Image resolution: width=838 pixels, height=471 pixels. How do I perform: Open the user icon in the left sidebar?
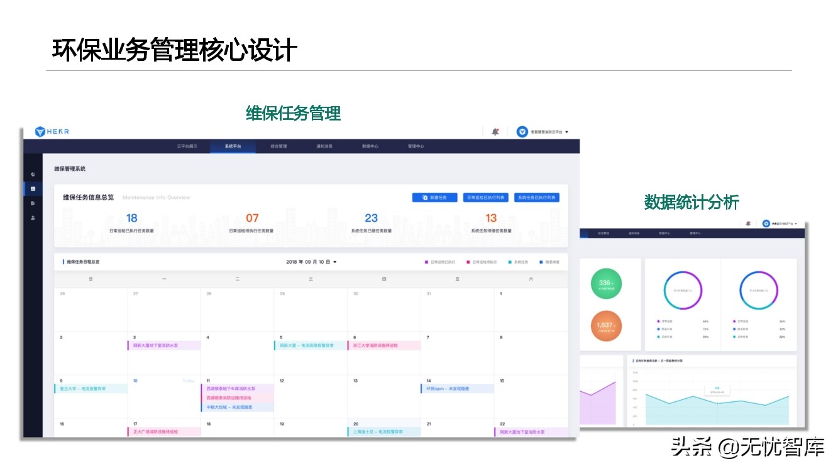[33, 217]
